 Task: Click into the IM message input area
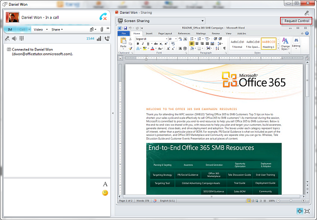[x=53, y=197]
